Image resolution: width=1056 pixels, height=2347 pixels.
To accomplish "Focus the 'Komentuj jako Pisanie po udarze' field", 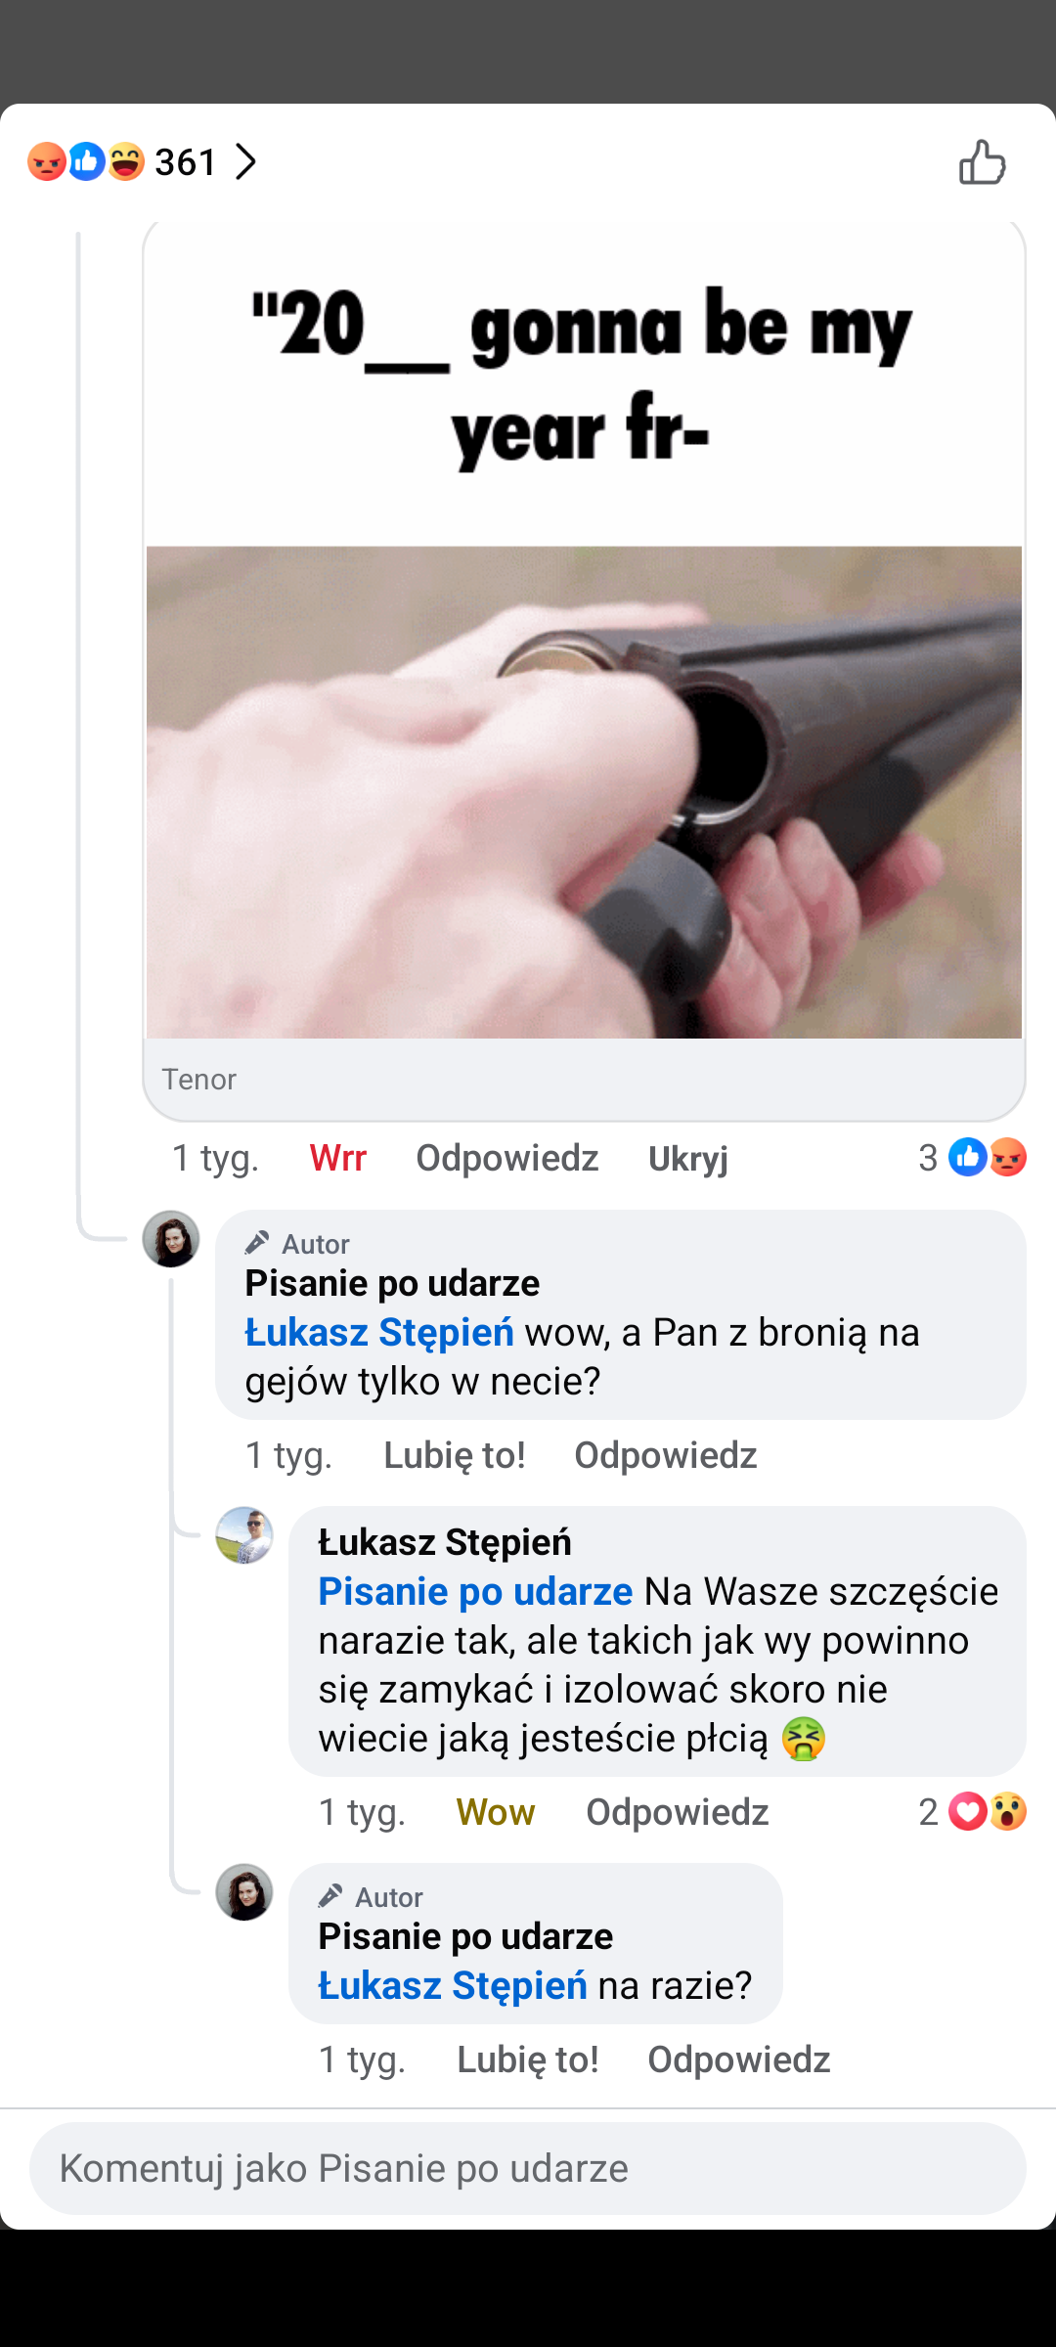I will point(528,2168).
